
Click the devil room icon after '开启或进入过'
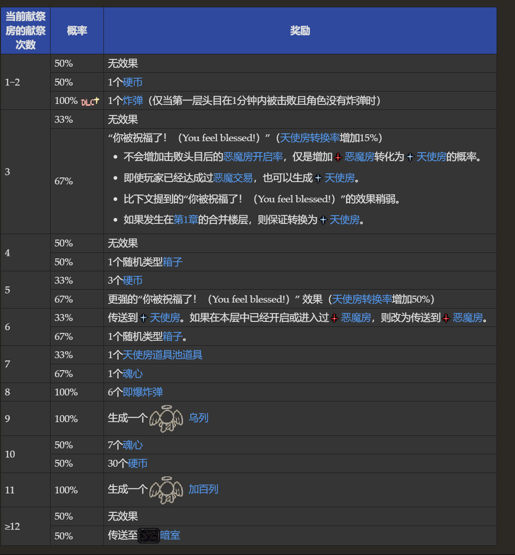[334, 318]
